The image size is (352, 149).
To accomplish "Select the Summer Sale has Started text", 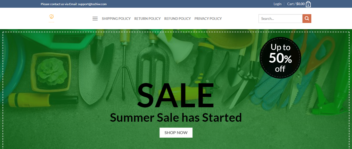I will coord(176,118).
